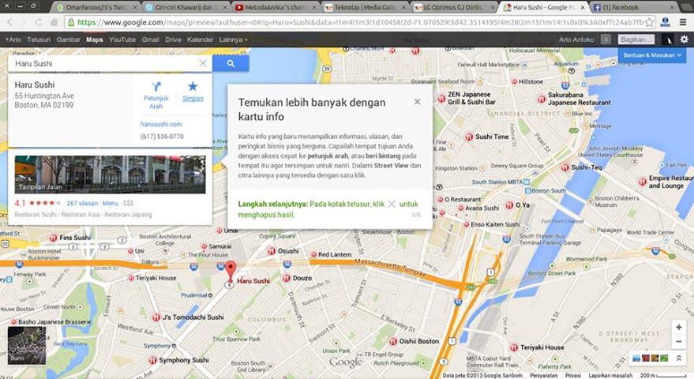Viewport: 694px width, 379px height.
Task: Click the browser back arrow
Action: pyautogui.click(x=9, y=22)
